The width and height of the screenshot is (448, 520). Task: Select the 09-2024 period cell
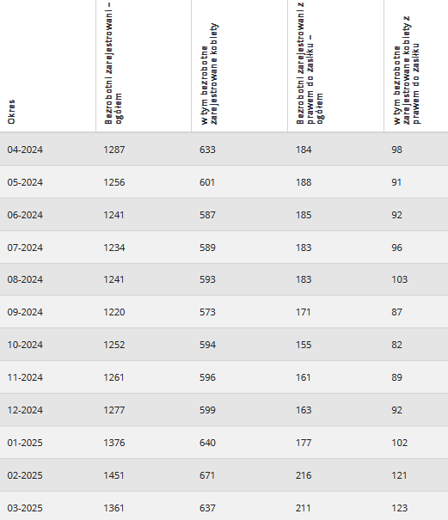[x=25, y=312]
